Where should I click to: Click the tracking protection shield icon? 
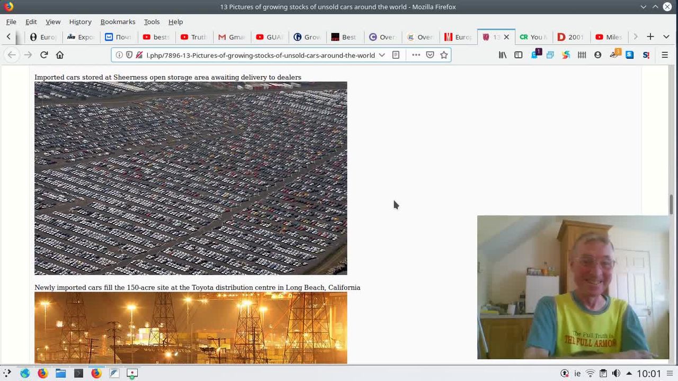(x=129, y=55)
